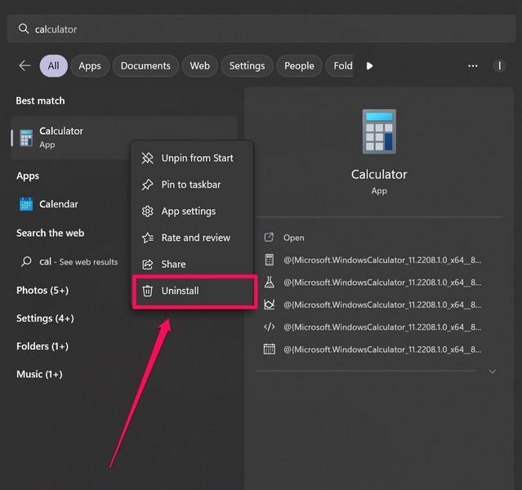Select App settings from context menu

(x=188, y=212)
